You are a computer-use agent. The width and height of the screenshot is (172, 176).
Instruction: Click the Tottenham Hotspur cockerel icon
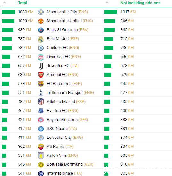click(x=41, y=93)
